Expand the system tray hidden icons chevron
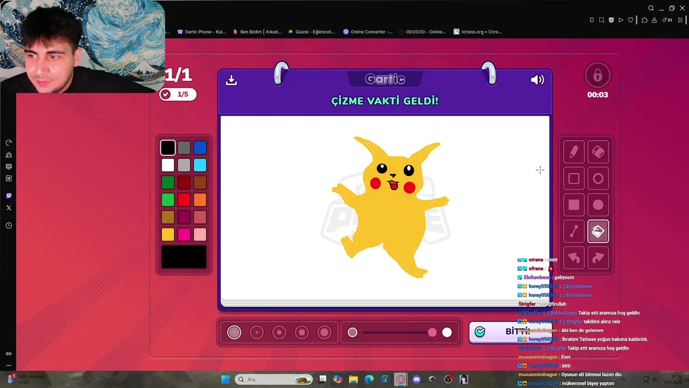The height and width of the screenshot is (388, 689). pyautogui.click(x=623, y=379)
